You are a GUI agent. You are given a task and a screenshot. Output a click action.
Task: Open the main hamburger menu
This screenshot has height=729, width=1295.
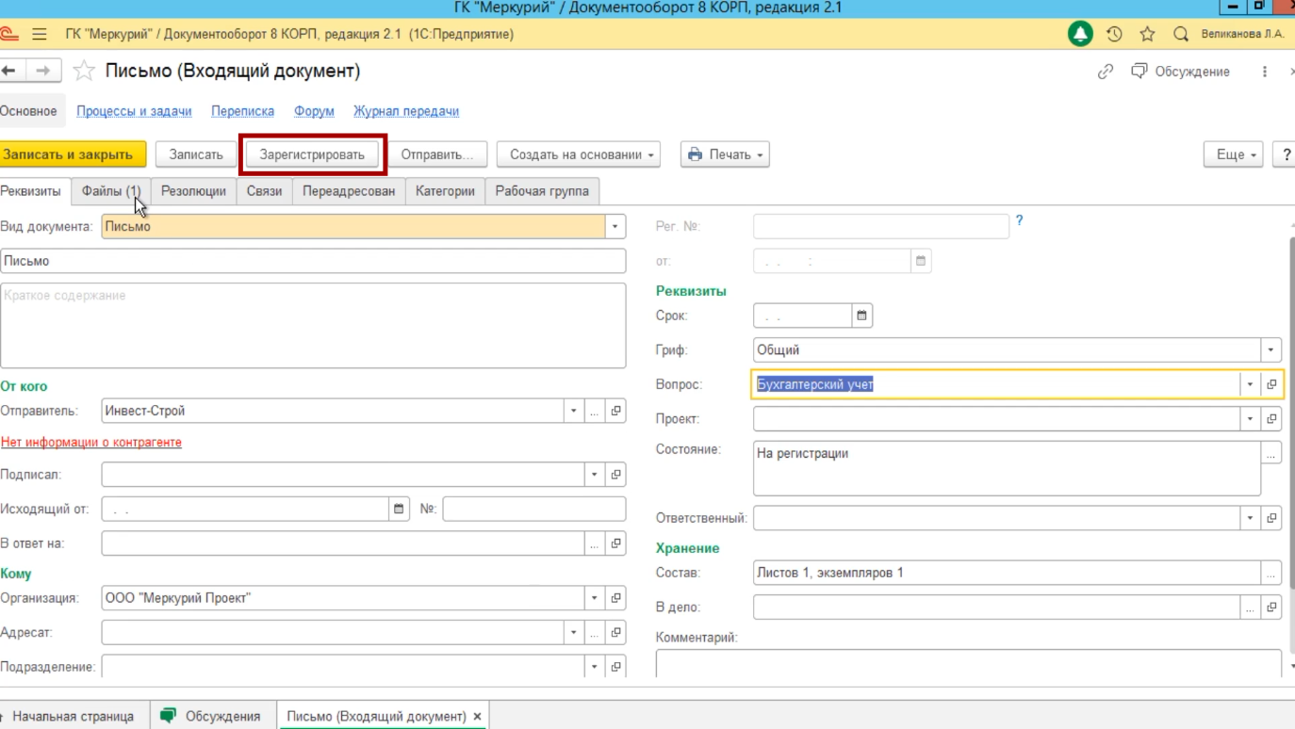pyautogui.click(x=39, y=34)
